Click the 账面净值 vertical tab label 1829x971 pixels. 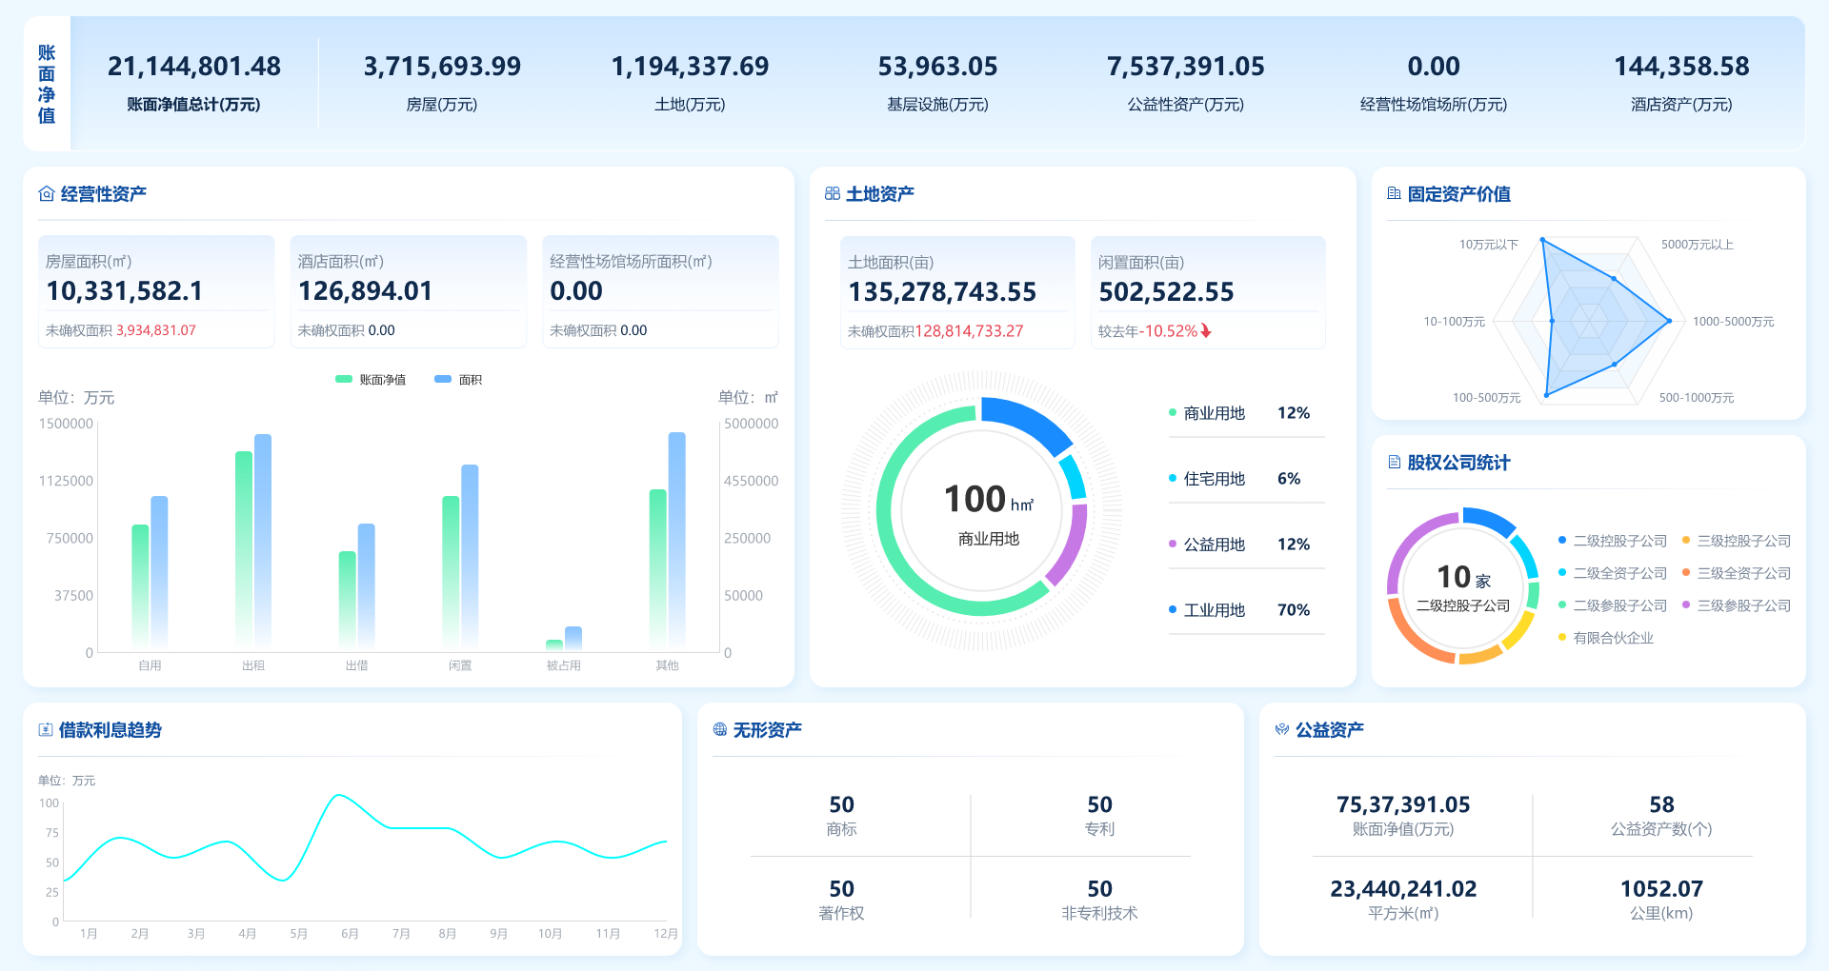point(47,84)
